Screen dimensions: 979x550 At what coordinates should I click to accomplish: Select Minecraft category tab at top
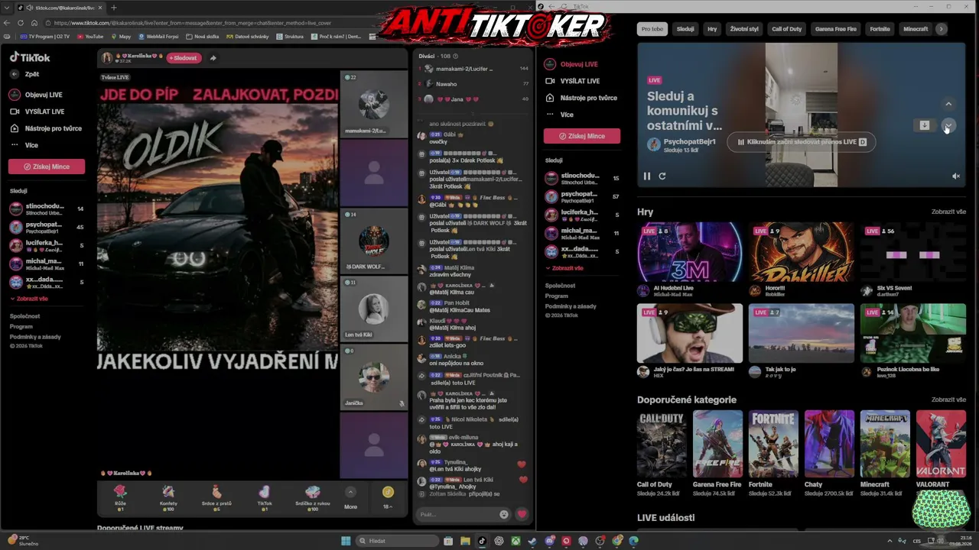(x=916, y=29)
